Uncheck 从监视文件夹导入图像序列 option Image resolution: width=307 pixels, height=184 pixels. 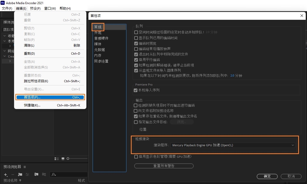click(136, 70)
